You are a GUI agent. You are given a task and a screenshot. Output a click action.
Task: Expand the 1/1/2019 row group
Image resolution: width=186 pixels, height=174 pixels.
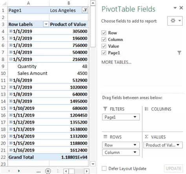coord(11,31)
